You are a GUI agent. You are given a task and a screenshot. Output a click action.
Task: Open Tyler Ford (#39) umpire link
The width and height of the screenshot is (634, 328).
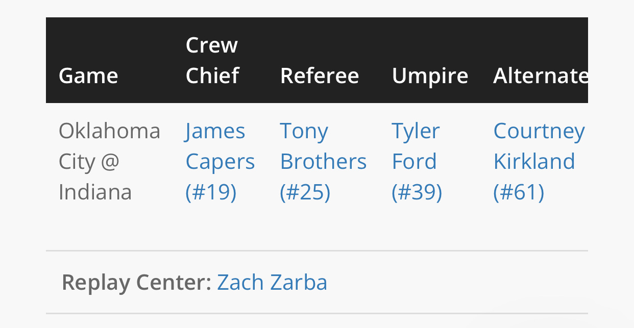point(417,162)
